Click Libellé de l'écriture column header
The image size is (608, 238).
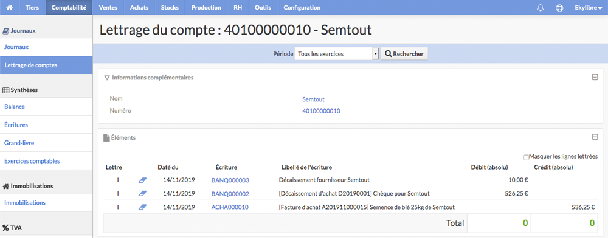306,167
